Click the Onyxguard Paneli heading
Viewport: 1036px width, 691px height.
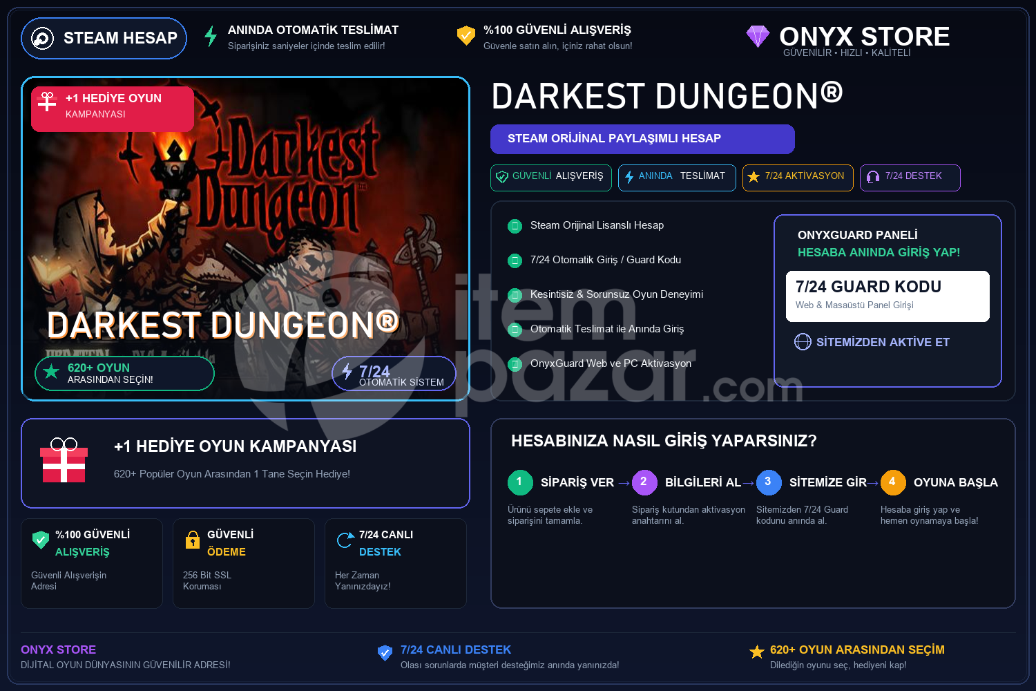pos(858,235)
